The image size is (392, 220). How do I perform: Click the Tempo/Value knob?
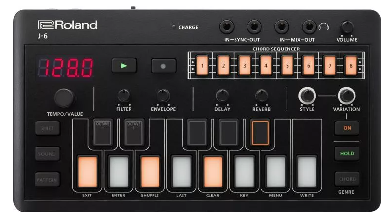pos(64,98)
